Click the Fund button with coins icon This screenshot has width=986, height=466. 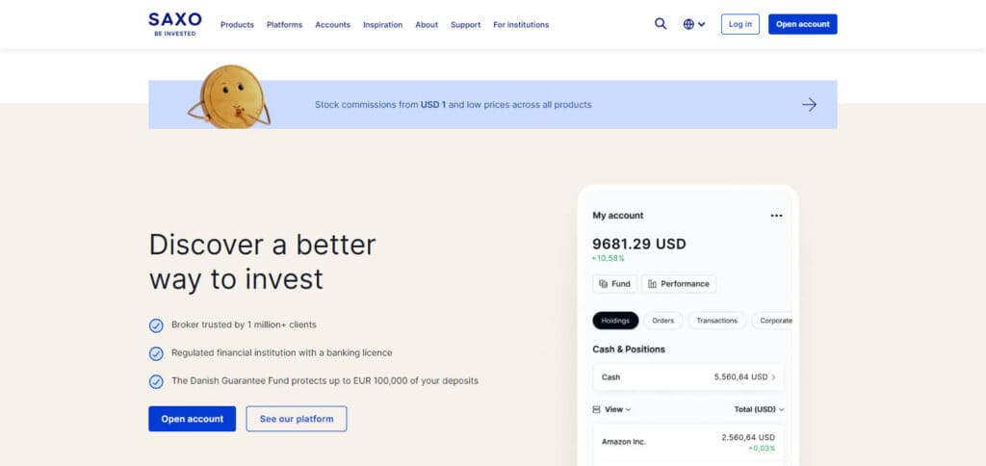click(x=615, y=284)
